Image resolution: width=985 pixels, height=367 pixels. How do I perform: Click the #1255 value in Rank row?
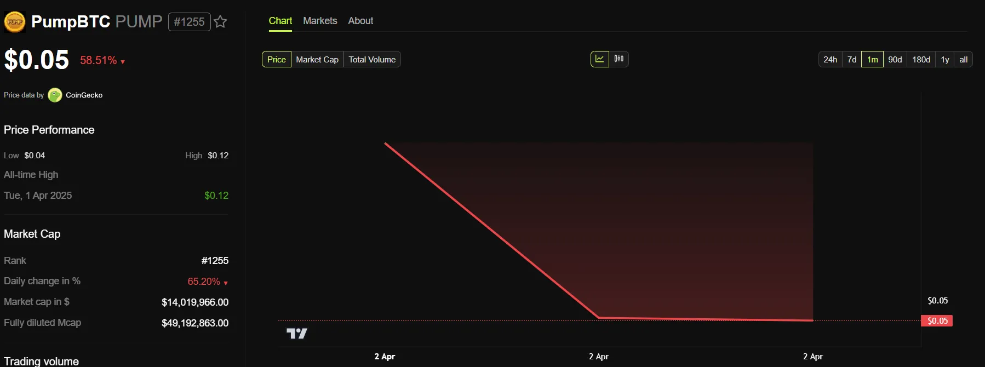coord(215,261)
